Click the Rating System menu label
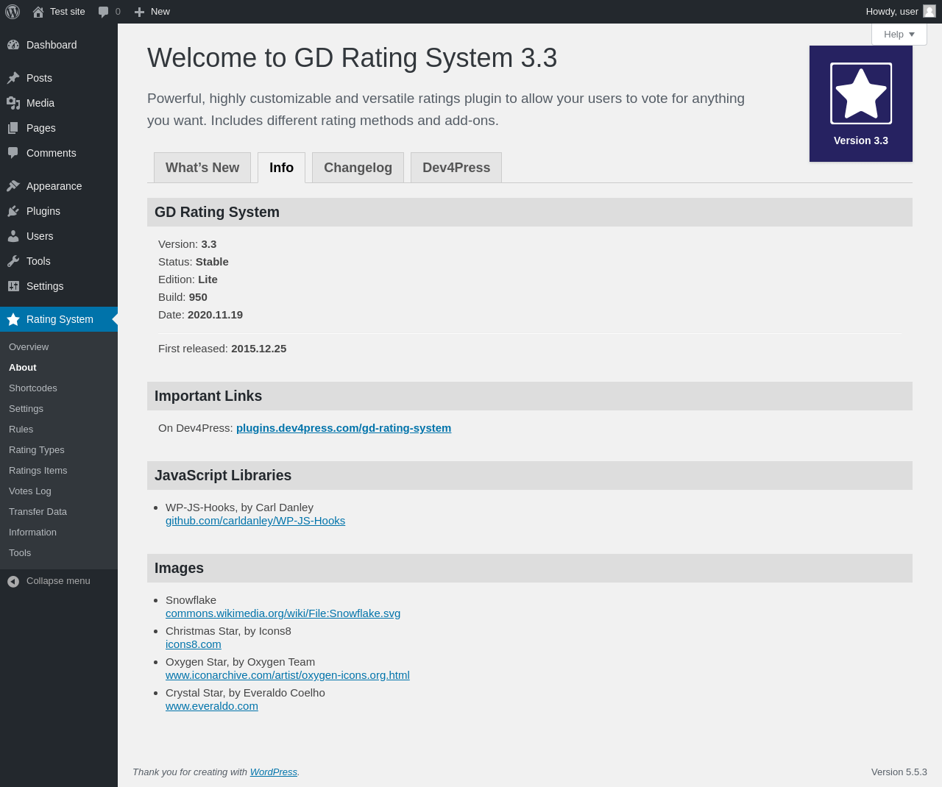Image resolution: width=942 pixels, height=787 pixels. [x=60, y=319]
